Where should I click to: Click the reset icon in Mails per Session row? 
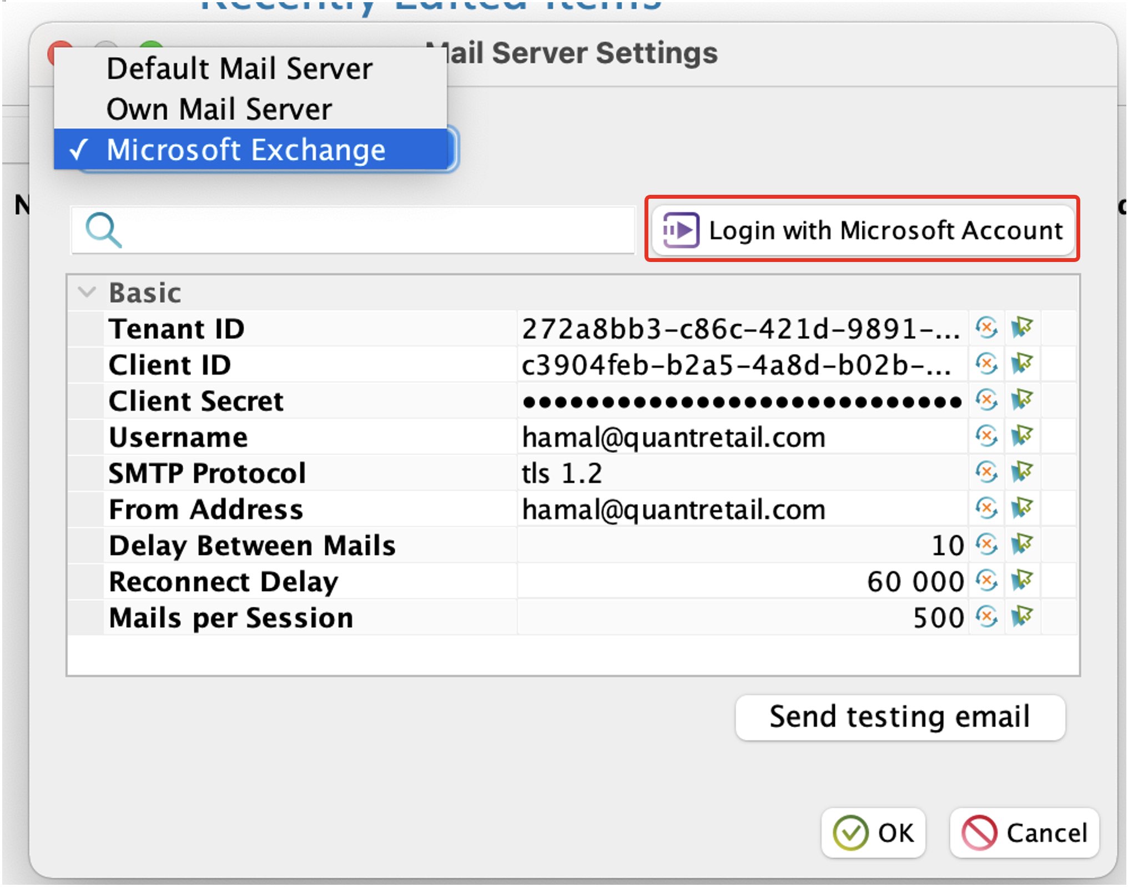click(x=986, y=617)
